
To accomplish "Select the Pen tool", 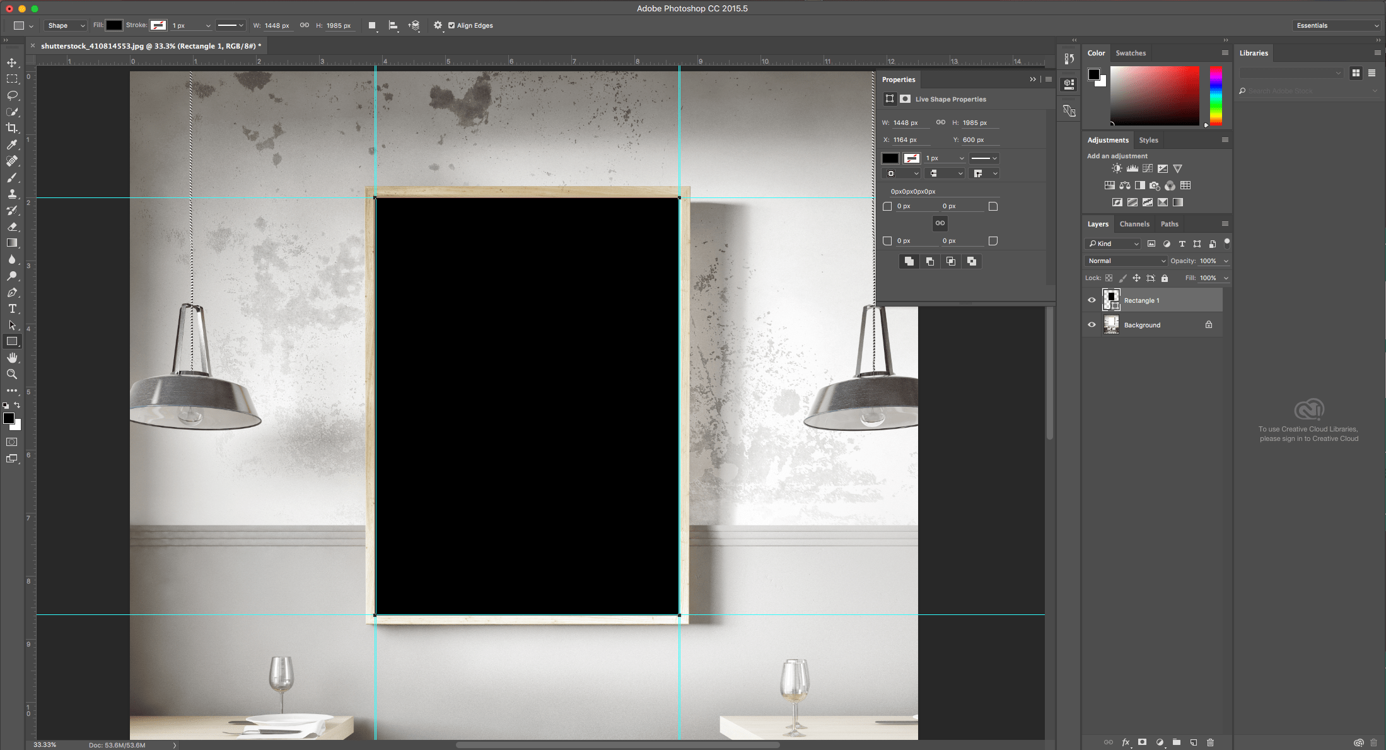I will 13,292.
